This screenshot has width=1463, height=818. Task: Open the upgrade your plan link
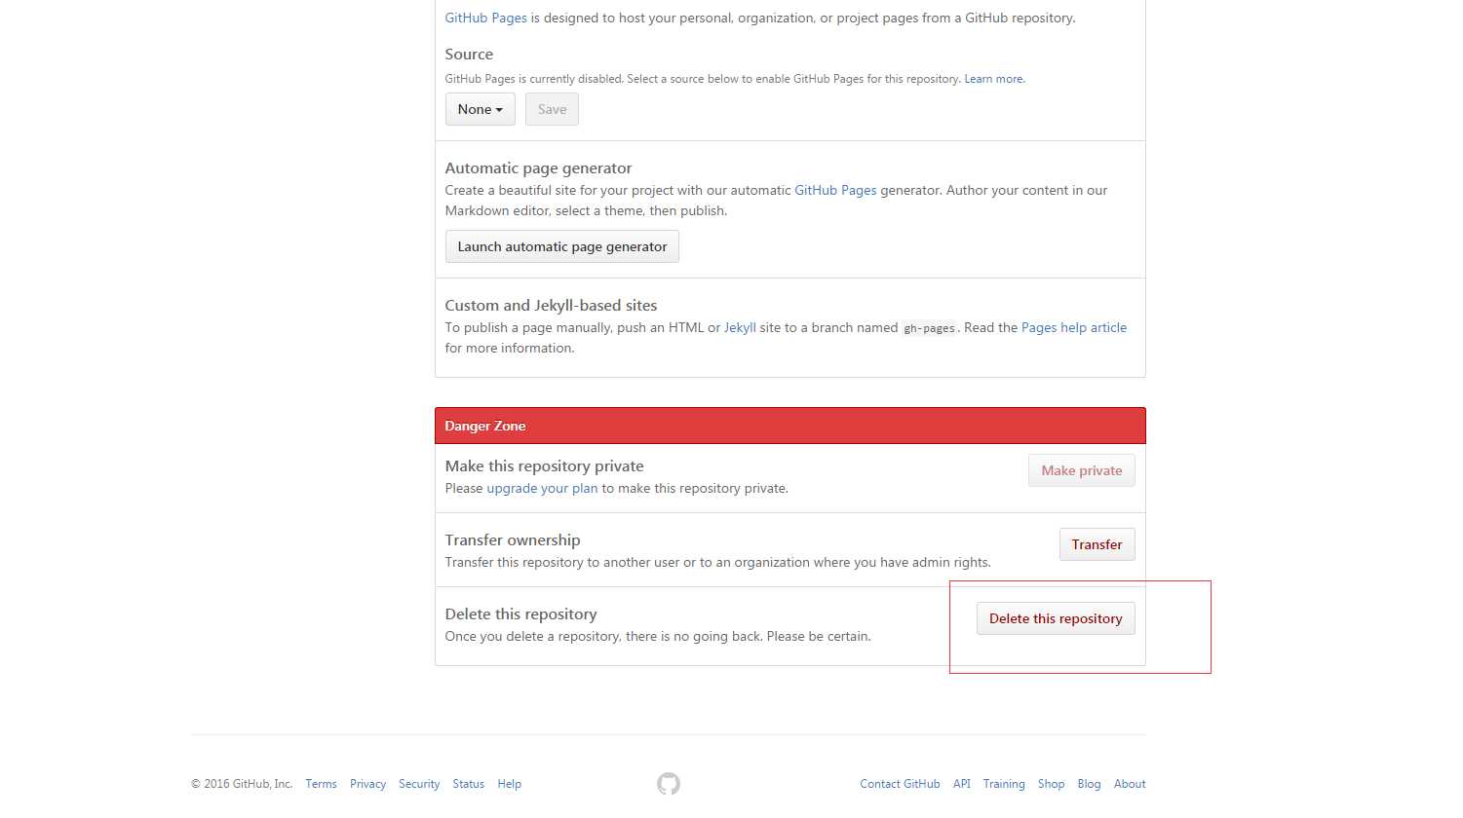[542, 489]
